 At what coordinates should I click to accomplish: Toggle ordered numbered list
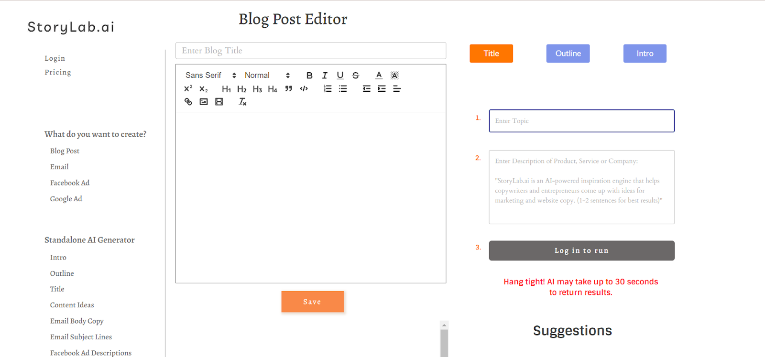point(328,89)
